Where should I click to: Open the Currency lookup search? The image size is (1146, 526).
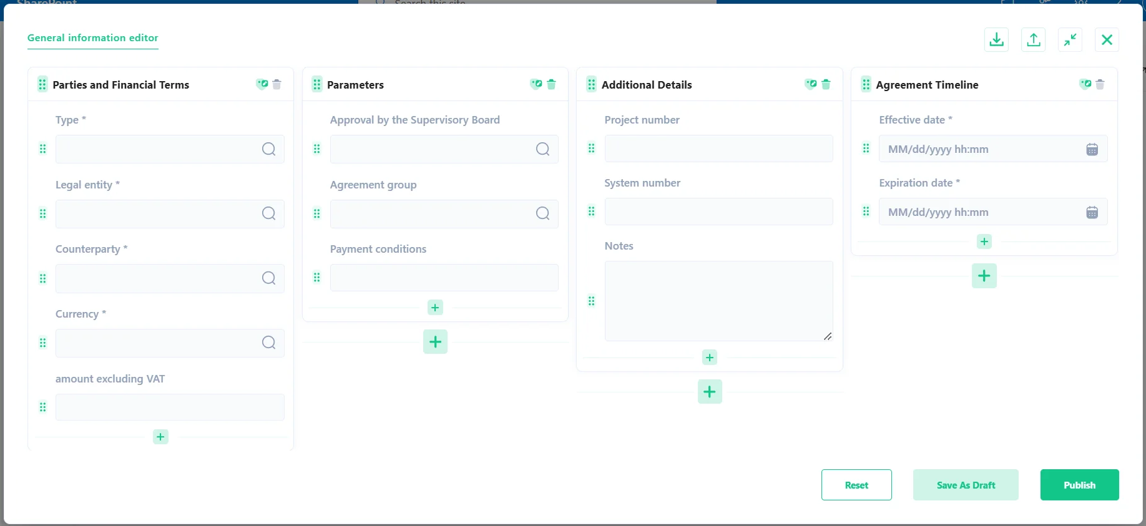tap(268, 343)
